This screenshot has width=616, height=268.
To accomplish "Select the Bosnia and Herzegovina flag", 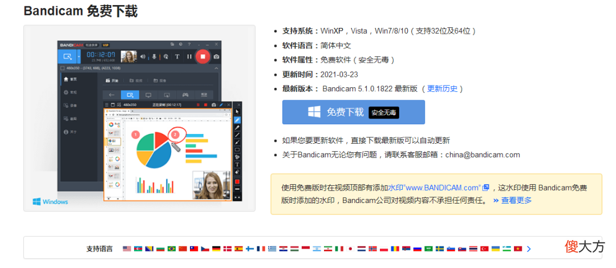I will click(149, 249).
